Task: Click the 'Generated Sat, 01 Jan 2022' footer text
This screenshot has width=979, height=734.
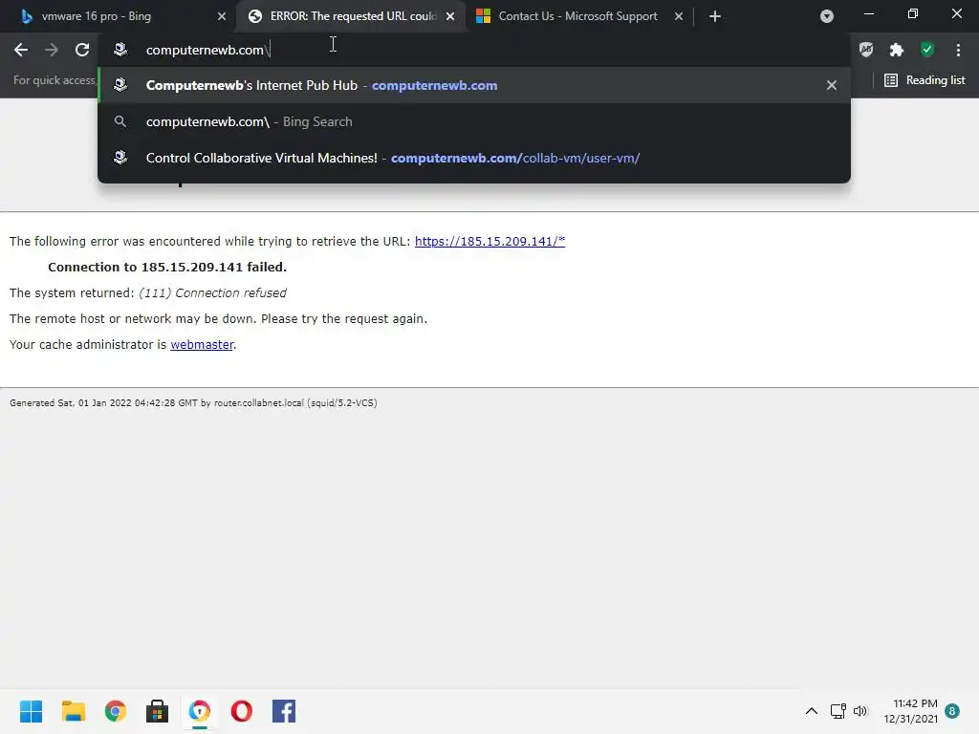Action: point(193,403)
